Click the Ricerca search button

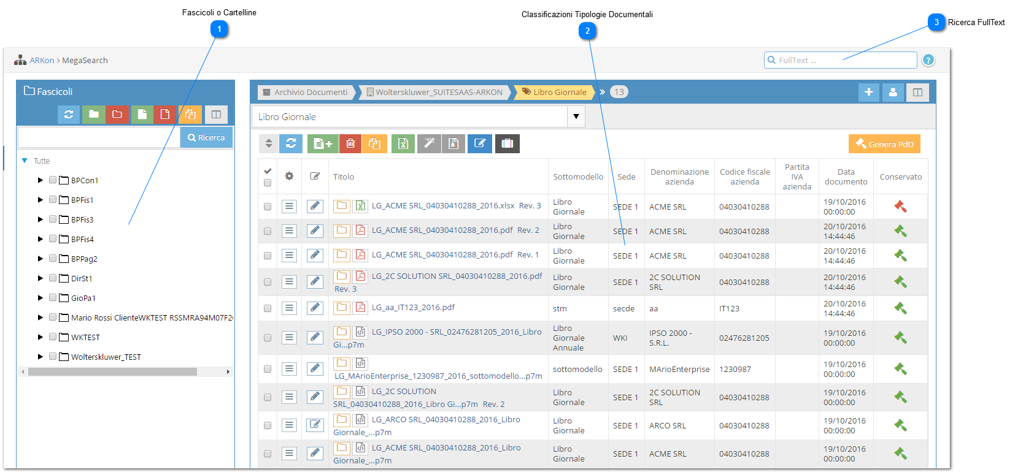(206, 137)
